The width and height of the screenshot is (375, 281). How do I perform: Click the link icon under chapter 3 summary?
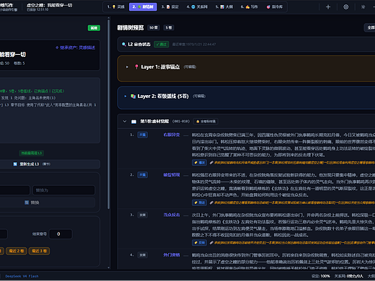pos(211,243)
